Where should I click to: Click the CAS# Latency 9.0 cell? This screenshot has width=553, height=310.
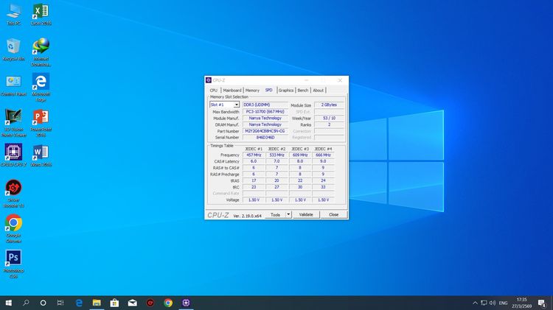point(323,161)
